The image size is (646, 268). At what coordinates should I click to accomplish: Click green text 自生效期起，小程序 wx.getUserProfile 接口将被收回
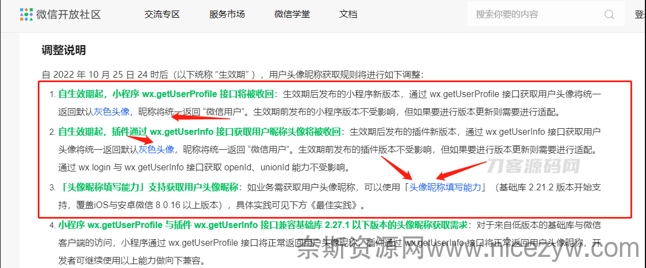click(x=166, y=93)
